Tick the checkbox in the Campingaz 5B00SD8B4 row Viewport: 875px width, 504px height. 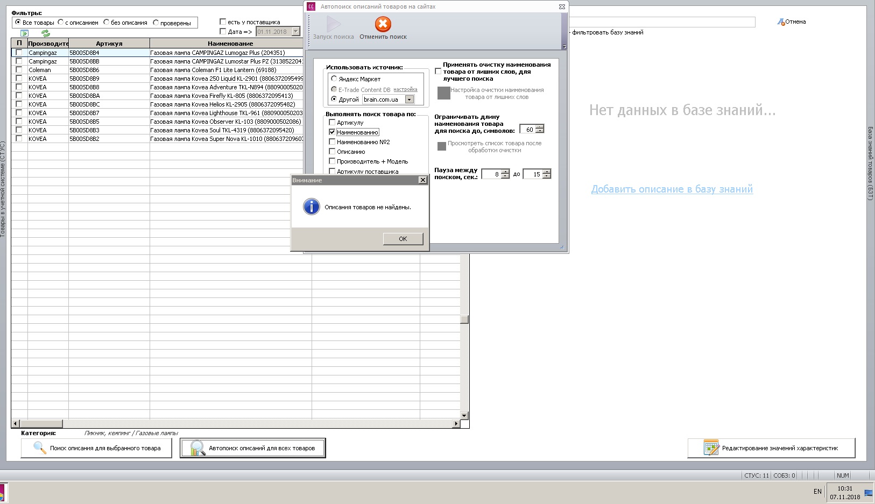pos(19,52)
